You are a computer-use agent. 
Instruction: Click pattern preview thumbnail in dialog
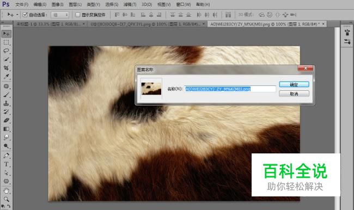151,89
